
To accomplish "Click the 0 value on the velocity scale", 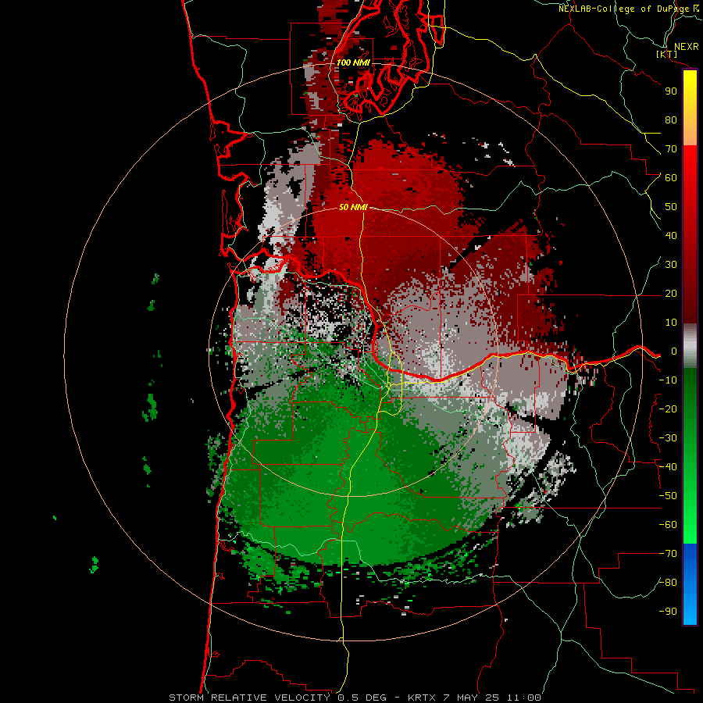I will click(674, 351).
